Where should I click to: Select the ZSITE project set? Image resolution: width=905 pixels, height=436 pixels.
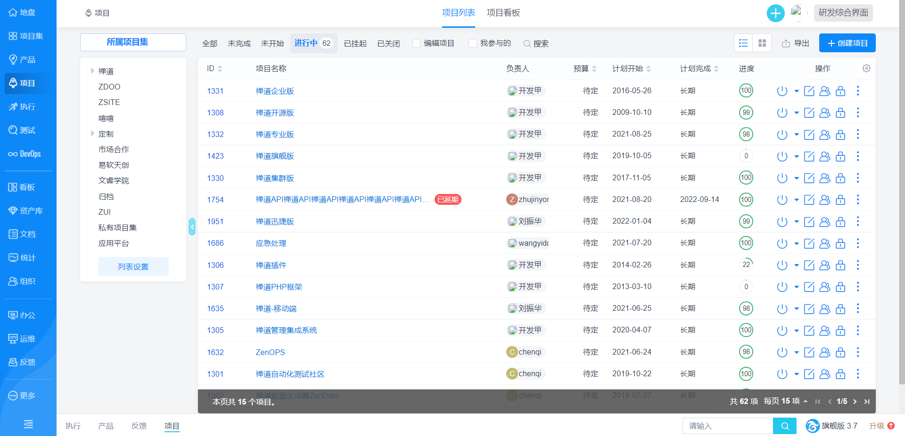109,102
